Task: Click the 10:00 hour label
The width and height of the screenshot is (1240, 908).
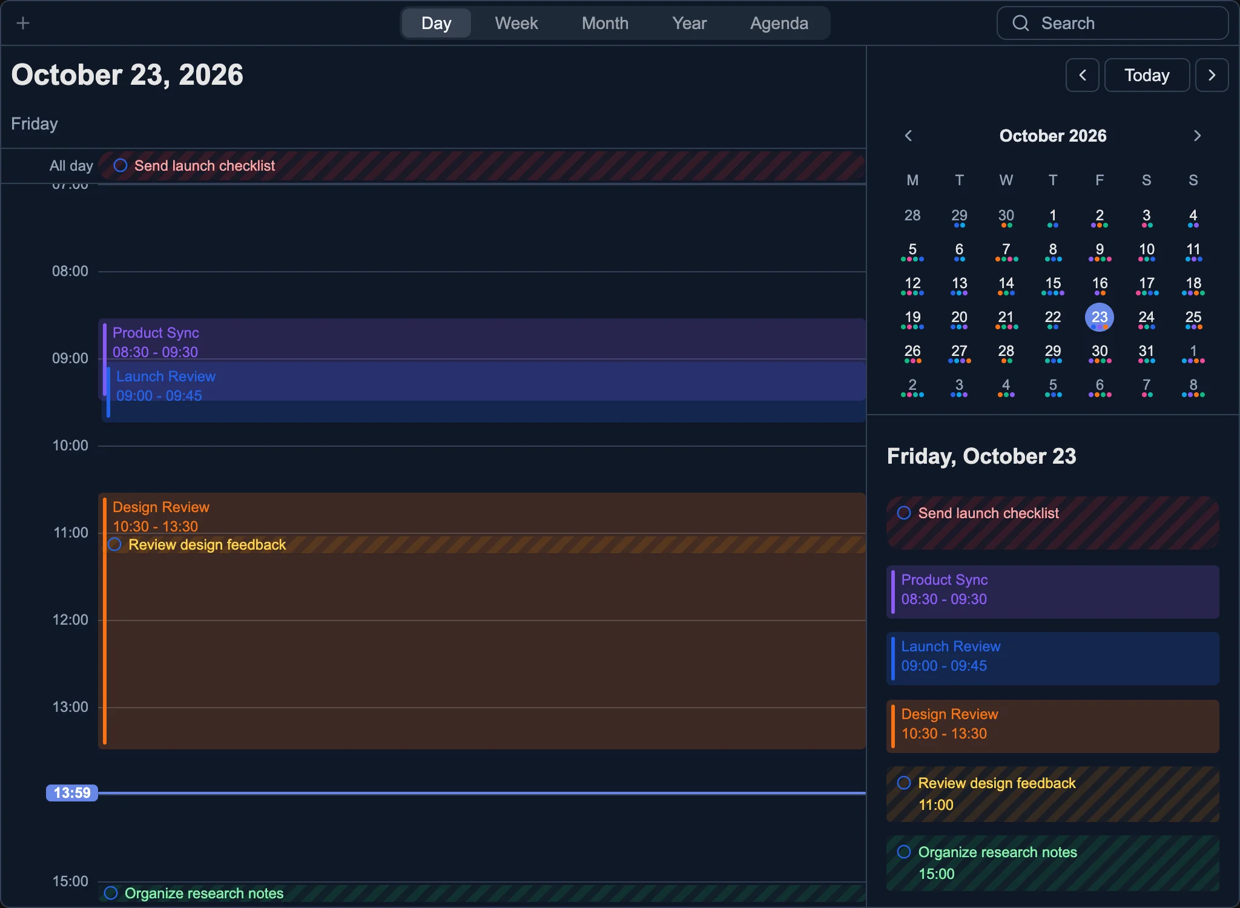Action: coord(70,446)
